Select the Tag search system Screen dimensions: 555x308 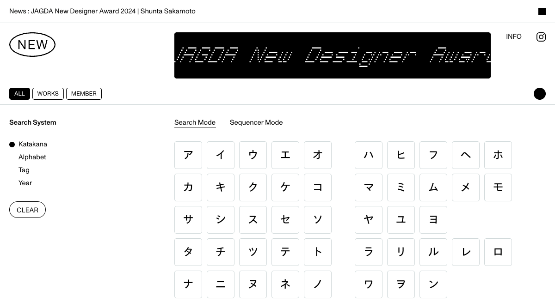[x=24, y=170]
